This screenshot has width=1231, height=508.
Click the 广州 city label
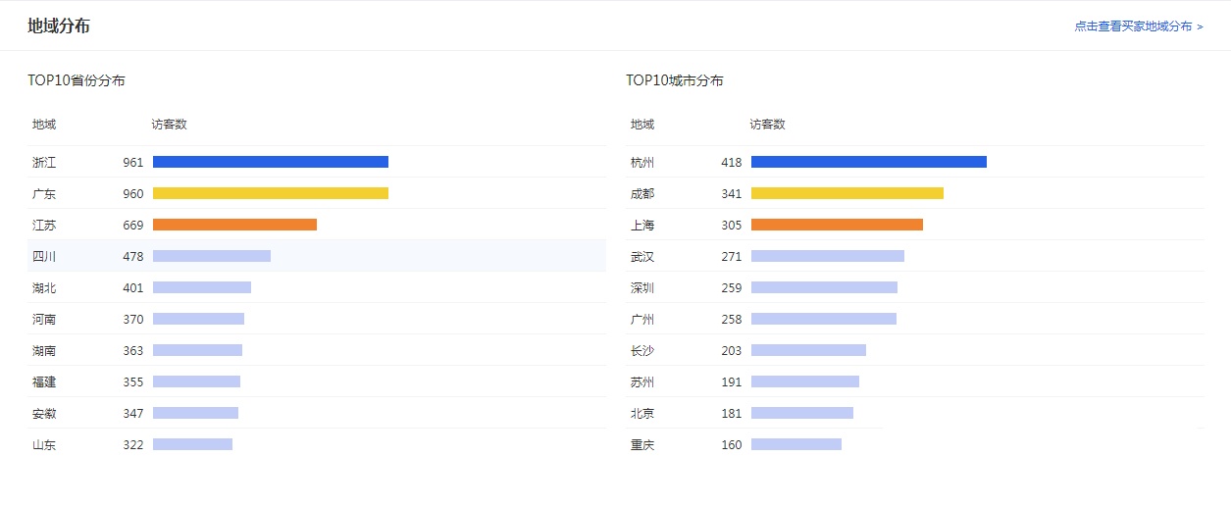[x=642, y=319]
